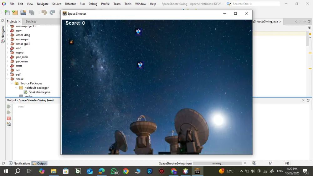
Task: Select SnakeGame.java in project tree
Action: (39, 92)
